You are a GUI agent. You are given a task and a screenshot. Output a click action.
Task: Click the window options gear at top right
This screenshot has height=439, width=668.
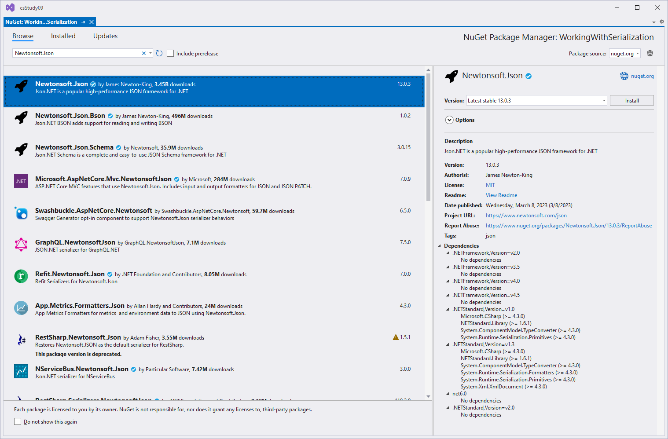point(661,22)
